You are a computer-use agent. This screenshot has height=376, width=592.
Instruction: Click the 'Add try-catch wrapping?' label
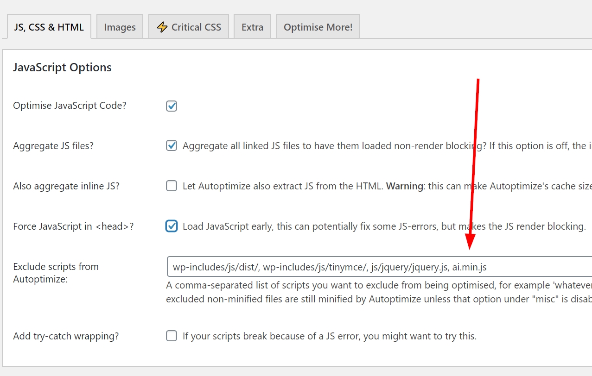(66, 336)
